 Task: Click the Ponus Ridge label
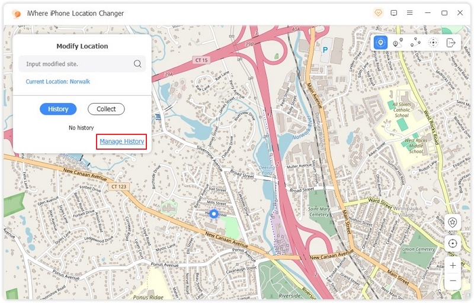coord(148,297)
